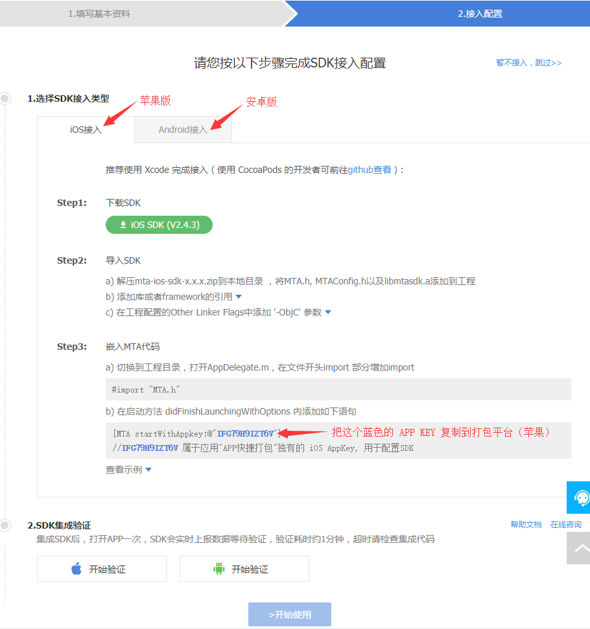
Task: Open the 在线咨询 link
Action: coord(565,525)
